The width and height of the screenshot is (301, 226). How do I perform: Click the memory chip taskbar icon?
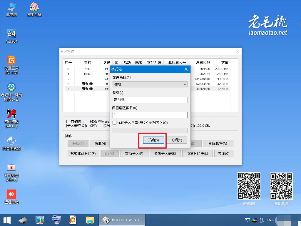click(x=23, y=220)
